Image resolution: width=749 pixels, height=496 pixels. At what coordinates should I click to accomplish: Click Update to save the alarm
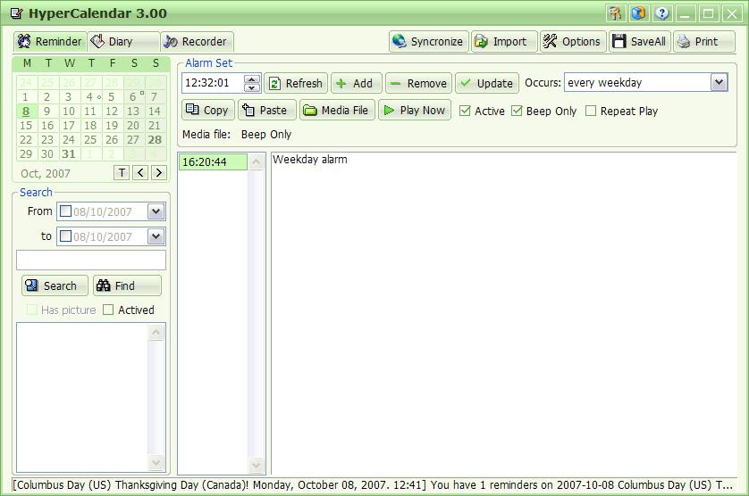point(487,83)
